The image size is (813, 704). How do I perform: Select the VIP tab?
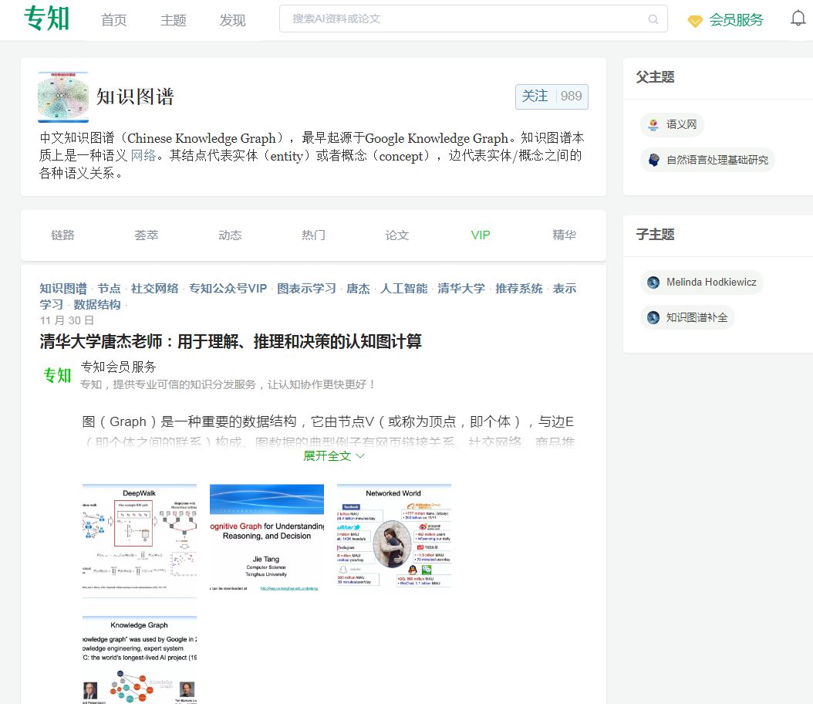(x=480, y=235)
